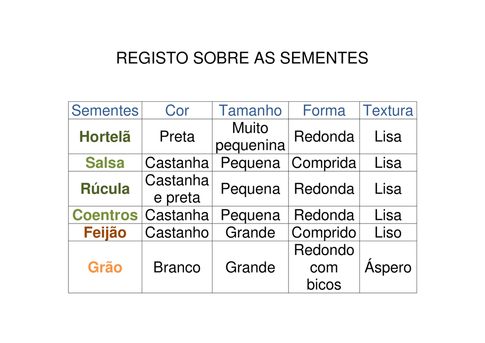Click the Cor column header

177,111
